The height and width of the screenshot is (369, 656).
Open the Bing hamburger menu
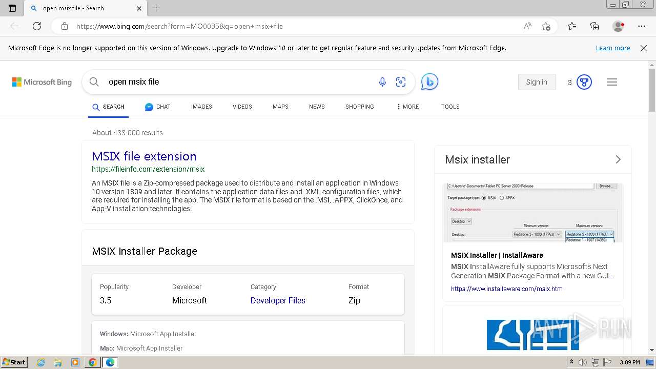[x=612, y=82]
